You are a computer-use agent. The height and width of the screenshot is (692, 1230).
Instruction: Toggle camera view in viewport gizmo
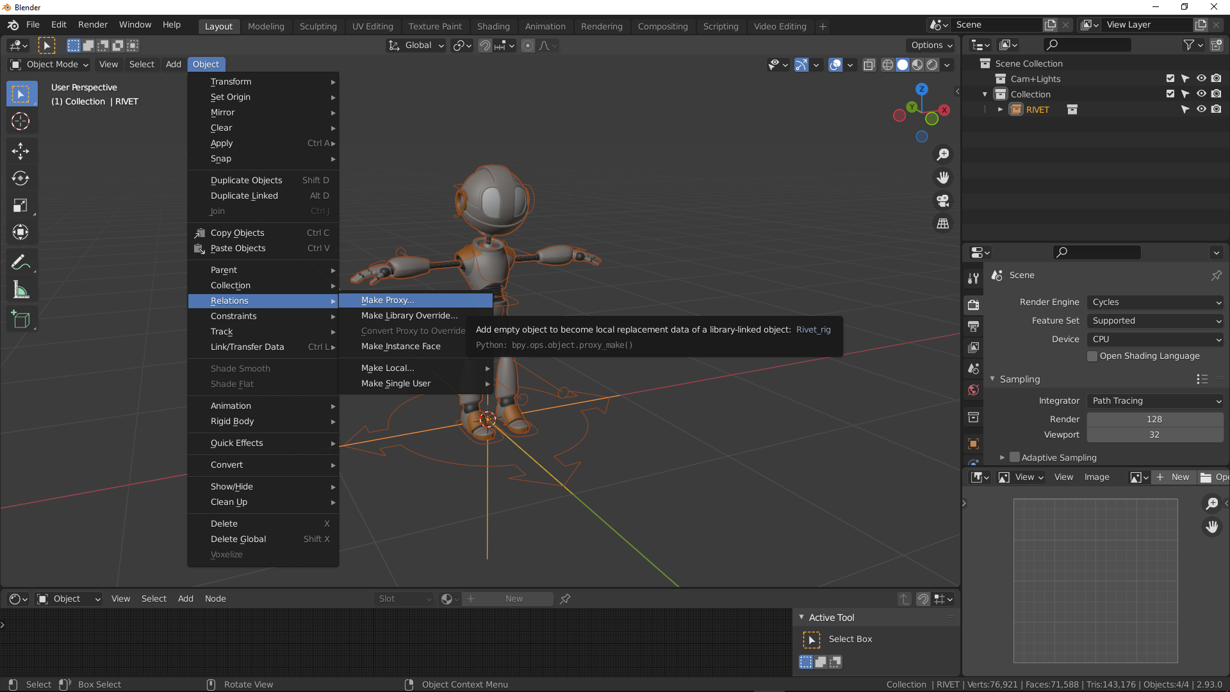point(942,201)
